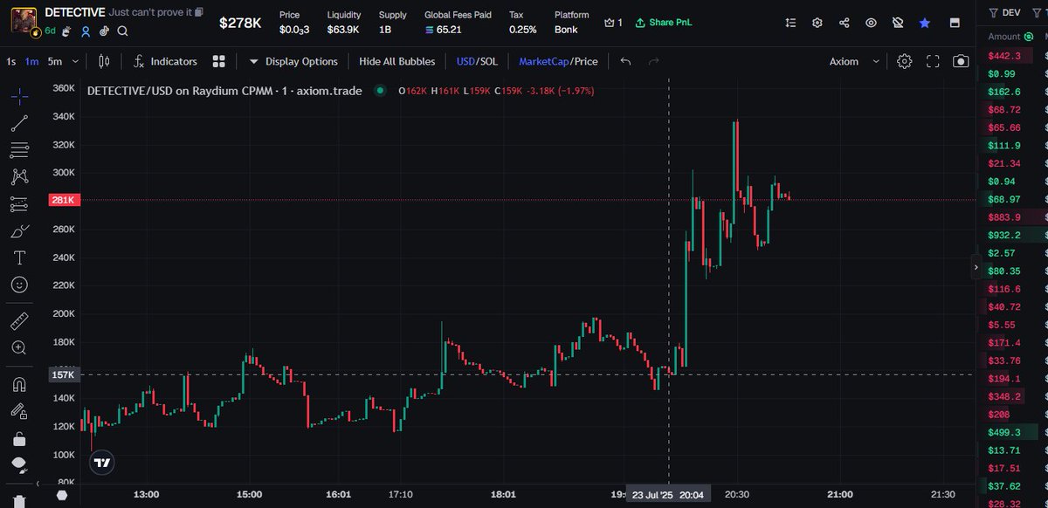This screenshot has width=1048, height=508.
Task: Switch chart to Price view
Action: tap(586, 61)
